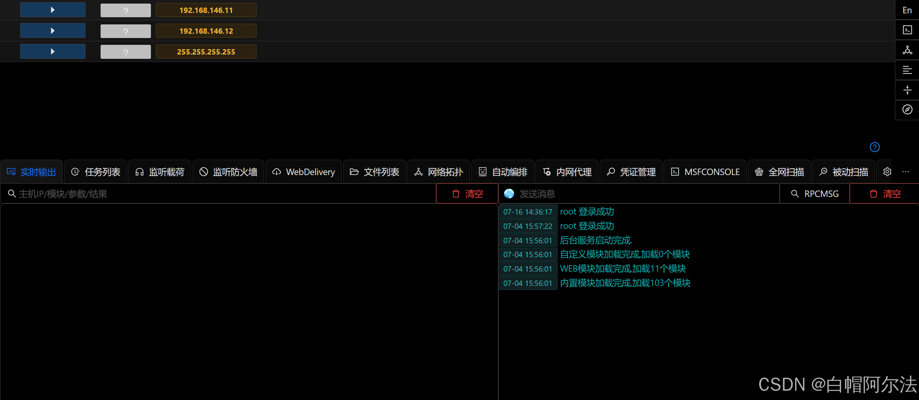
Task: Click magnifier icon in host search field
Action: tap(12, 194)
